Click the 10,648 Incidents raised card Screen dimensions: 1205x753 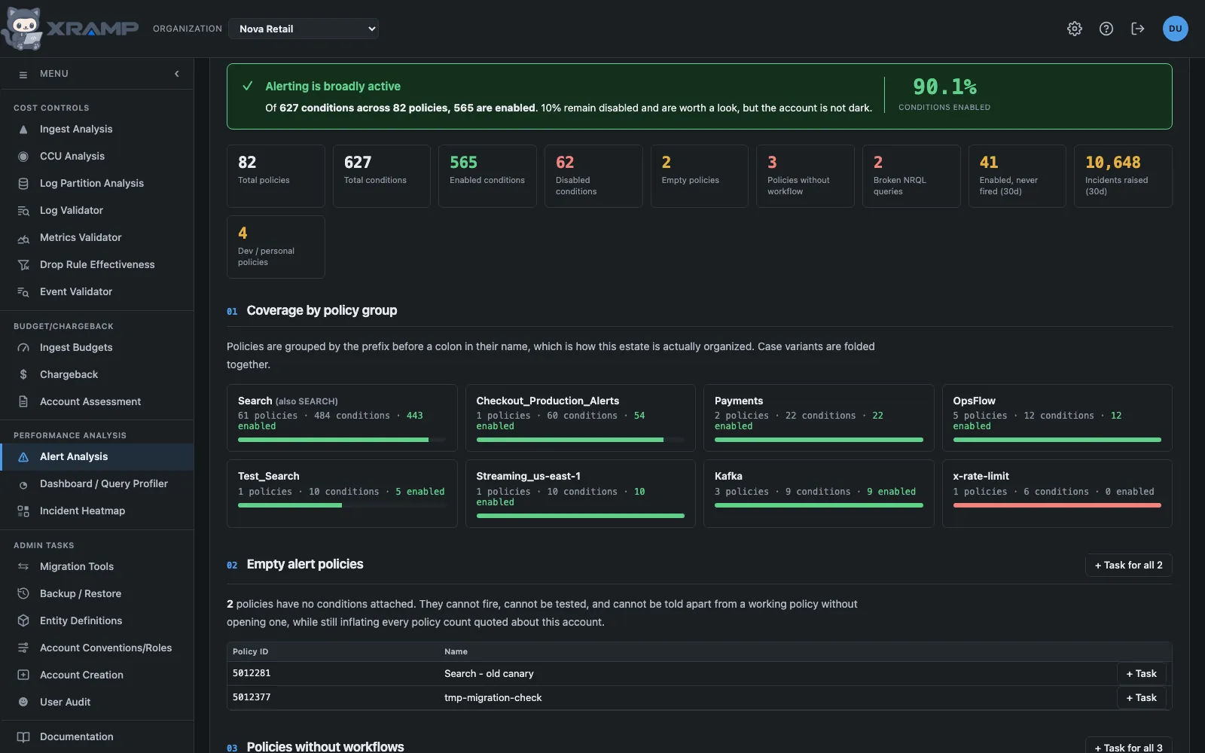1123,176
